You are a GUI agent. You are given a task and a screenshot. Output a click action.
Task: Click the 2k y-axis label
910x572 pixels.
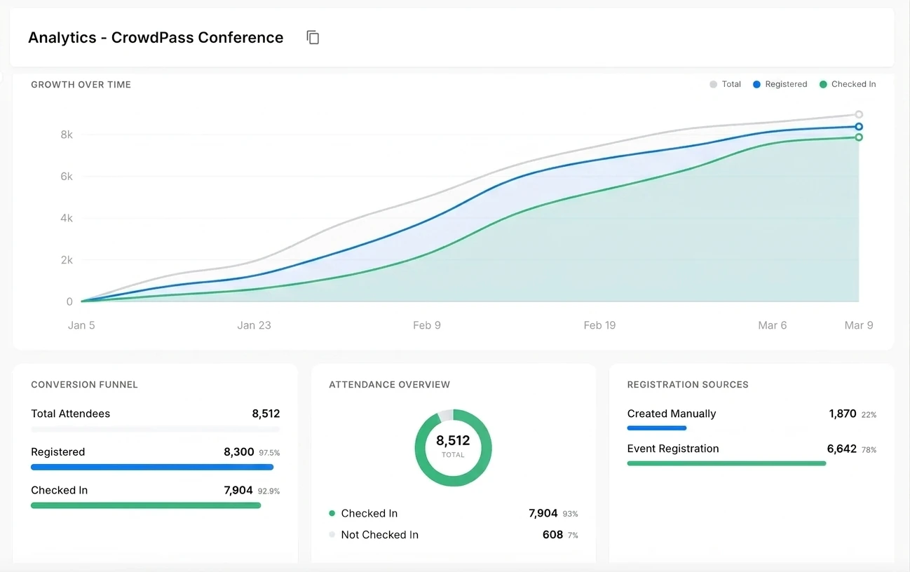point(67,260)
